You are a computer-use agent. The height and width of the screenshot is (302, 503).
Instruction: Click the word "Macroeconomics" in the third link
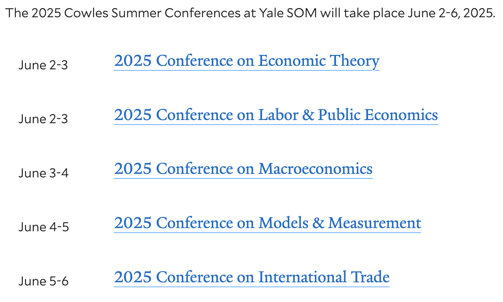pyautogui.click(x=315, y=169)
